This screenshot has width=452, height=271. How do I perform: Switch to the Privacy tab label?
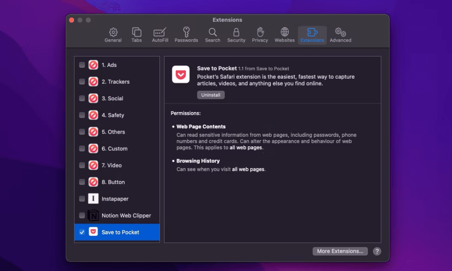point(260,40)
